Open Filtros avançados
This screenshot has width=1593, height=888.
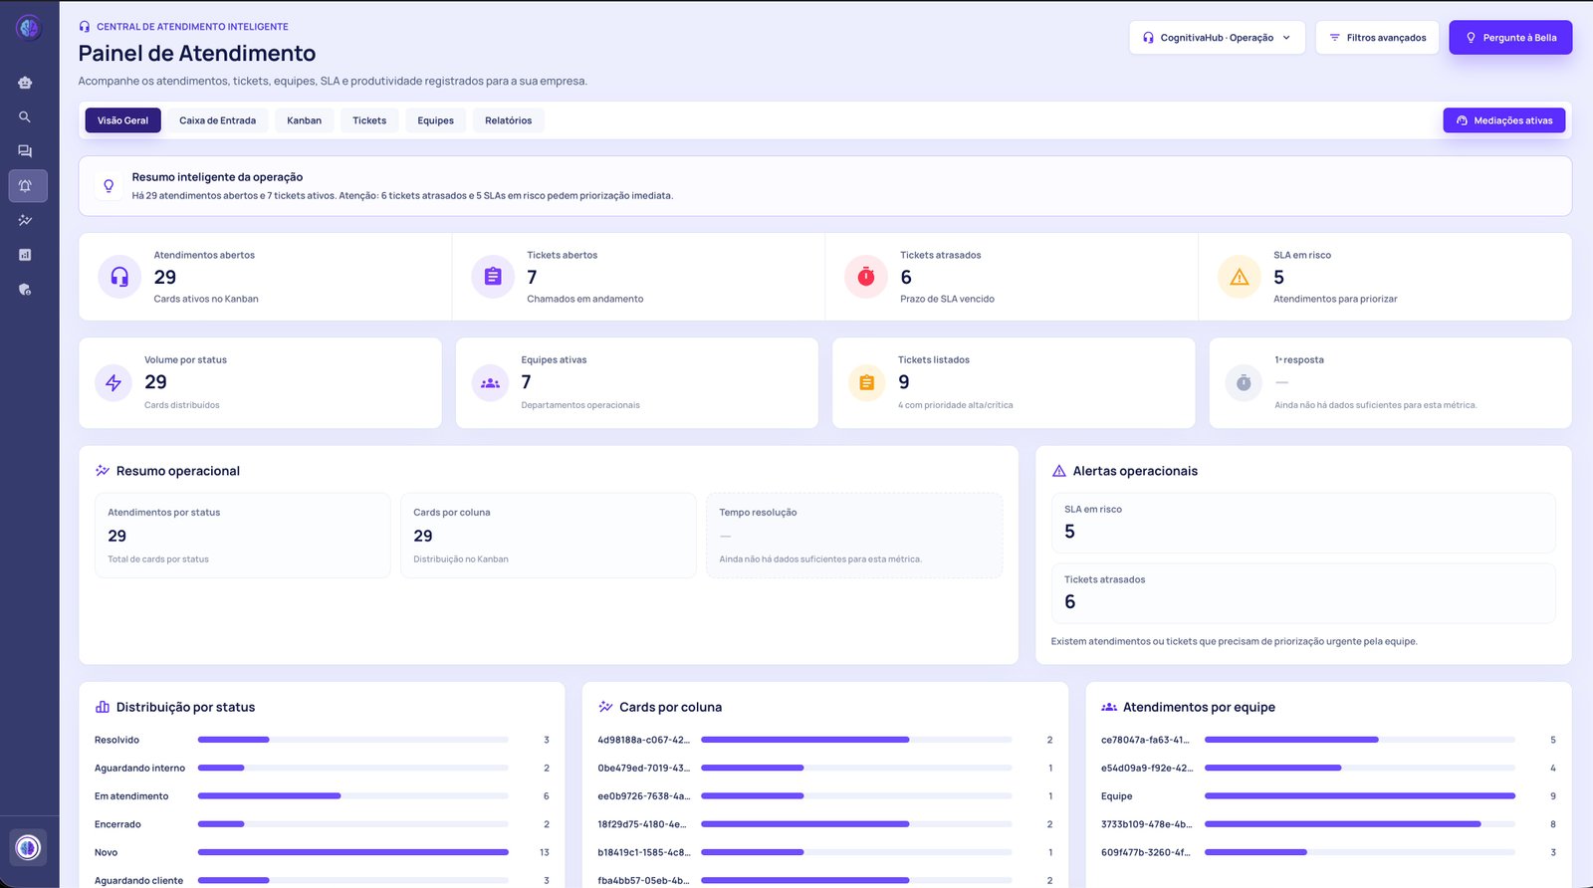point(1377,38)
